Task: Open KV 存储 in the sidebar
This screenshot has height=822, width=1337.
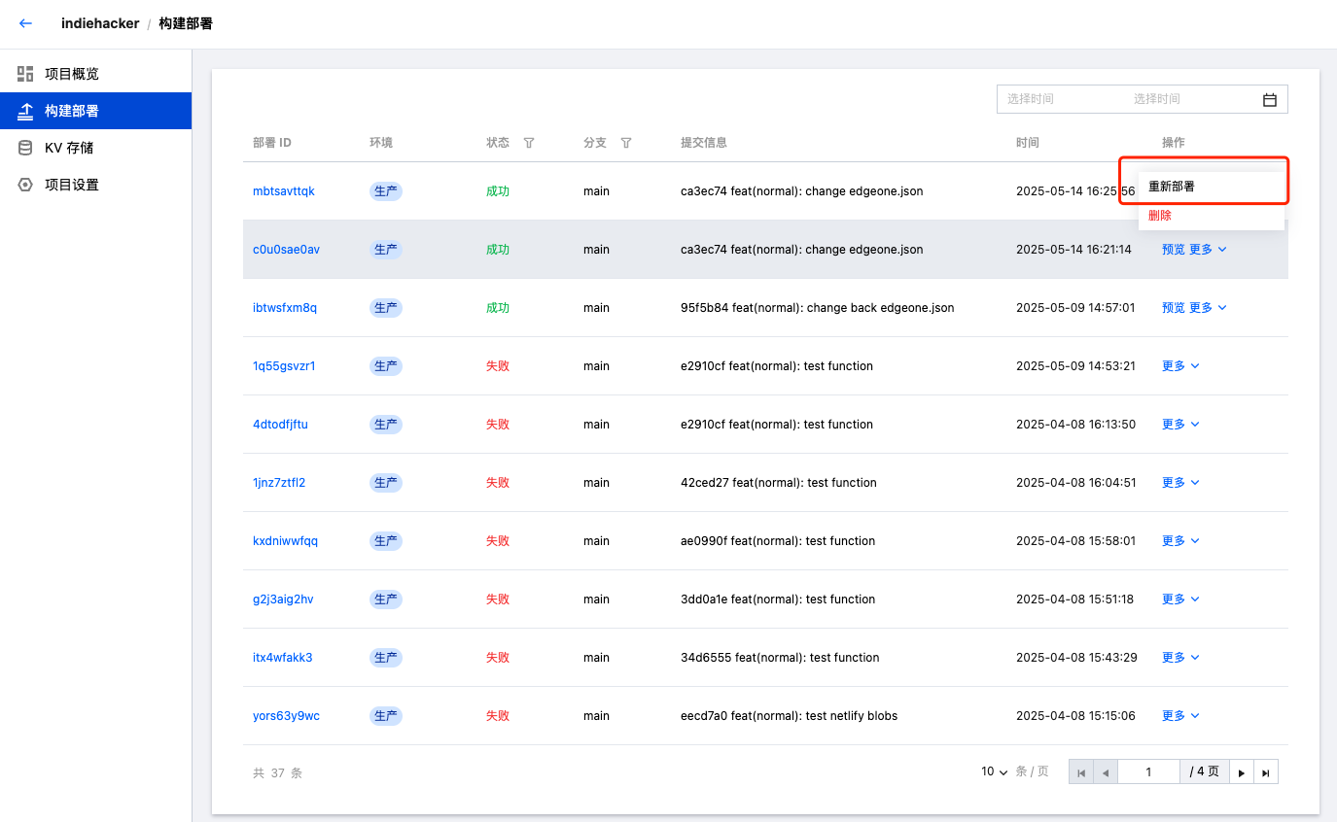Action: [x=68, y=148]
